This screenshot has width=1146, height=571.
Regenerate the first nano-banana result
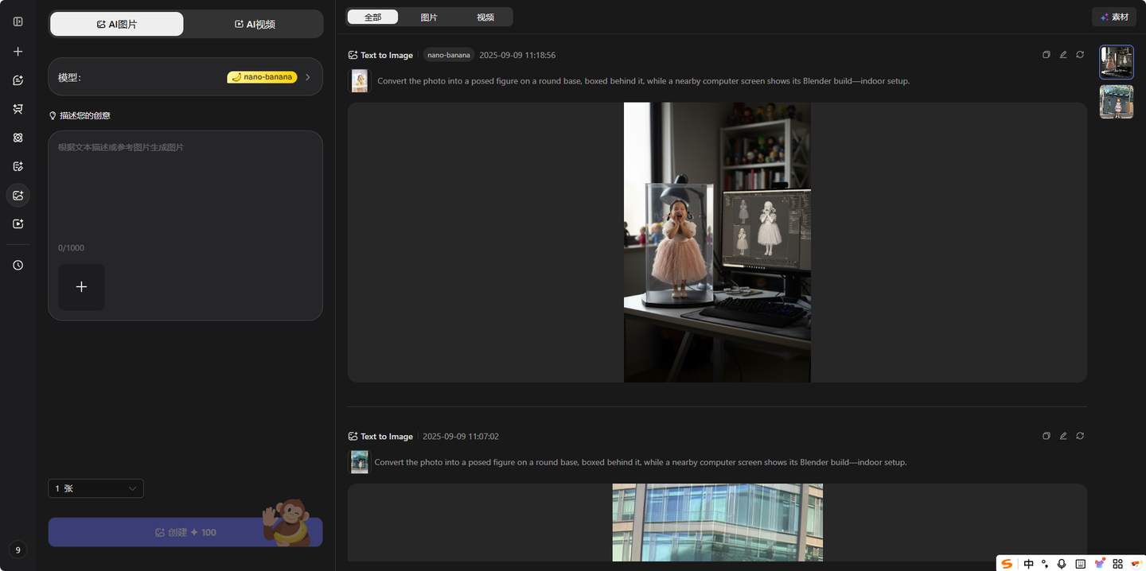[1080, 55]
